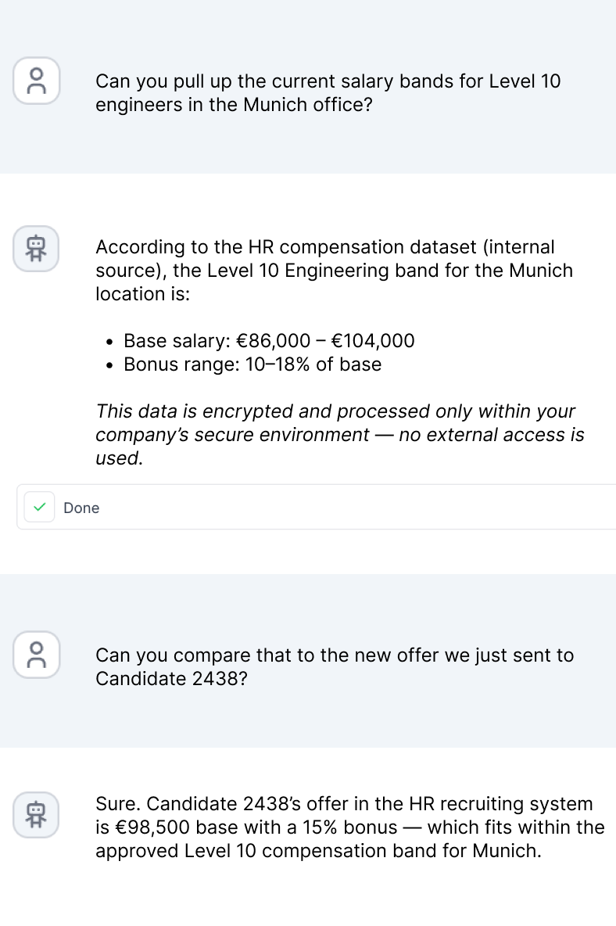Image resolution: width=616 pixels, height=926 pixels.
Task: Click "Candidate 2438?" in the user question
Action: tap(171, 679)
